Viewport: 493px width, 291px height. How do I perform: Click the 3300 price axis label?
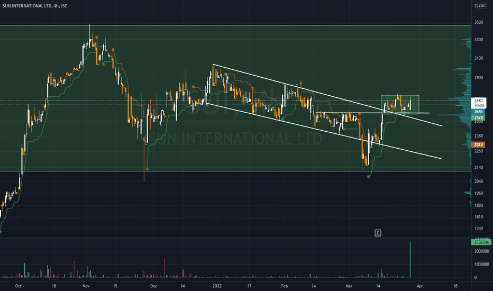point(479,40)
